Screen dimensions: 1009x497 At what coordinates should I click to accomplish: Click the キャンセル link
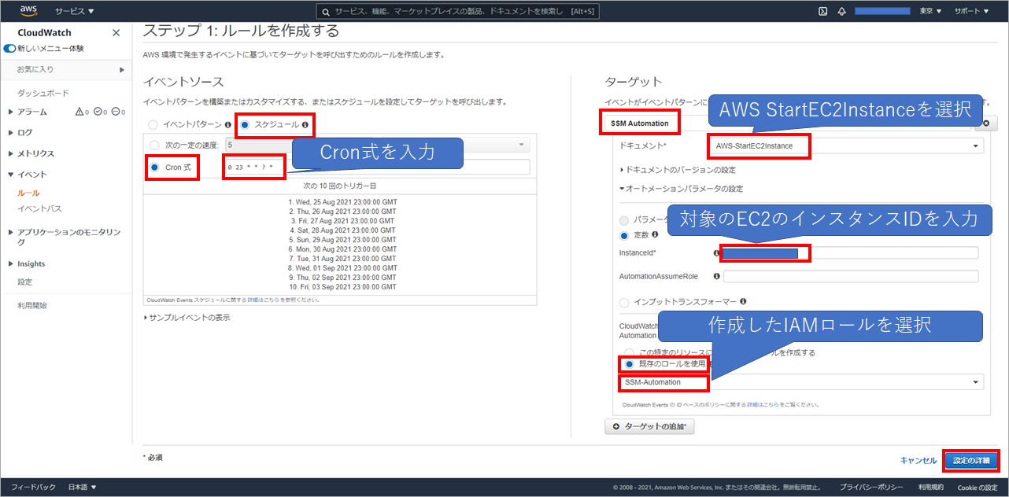point(918,460)
